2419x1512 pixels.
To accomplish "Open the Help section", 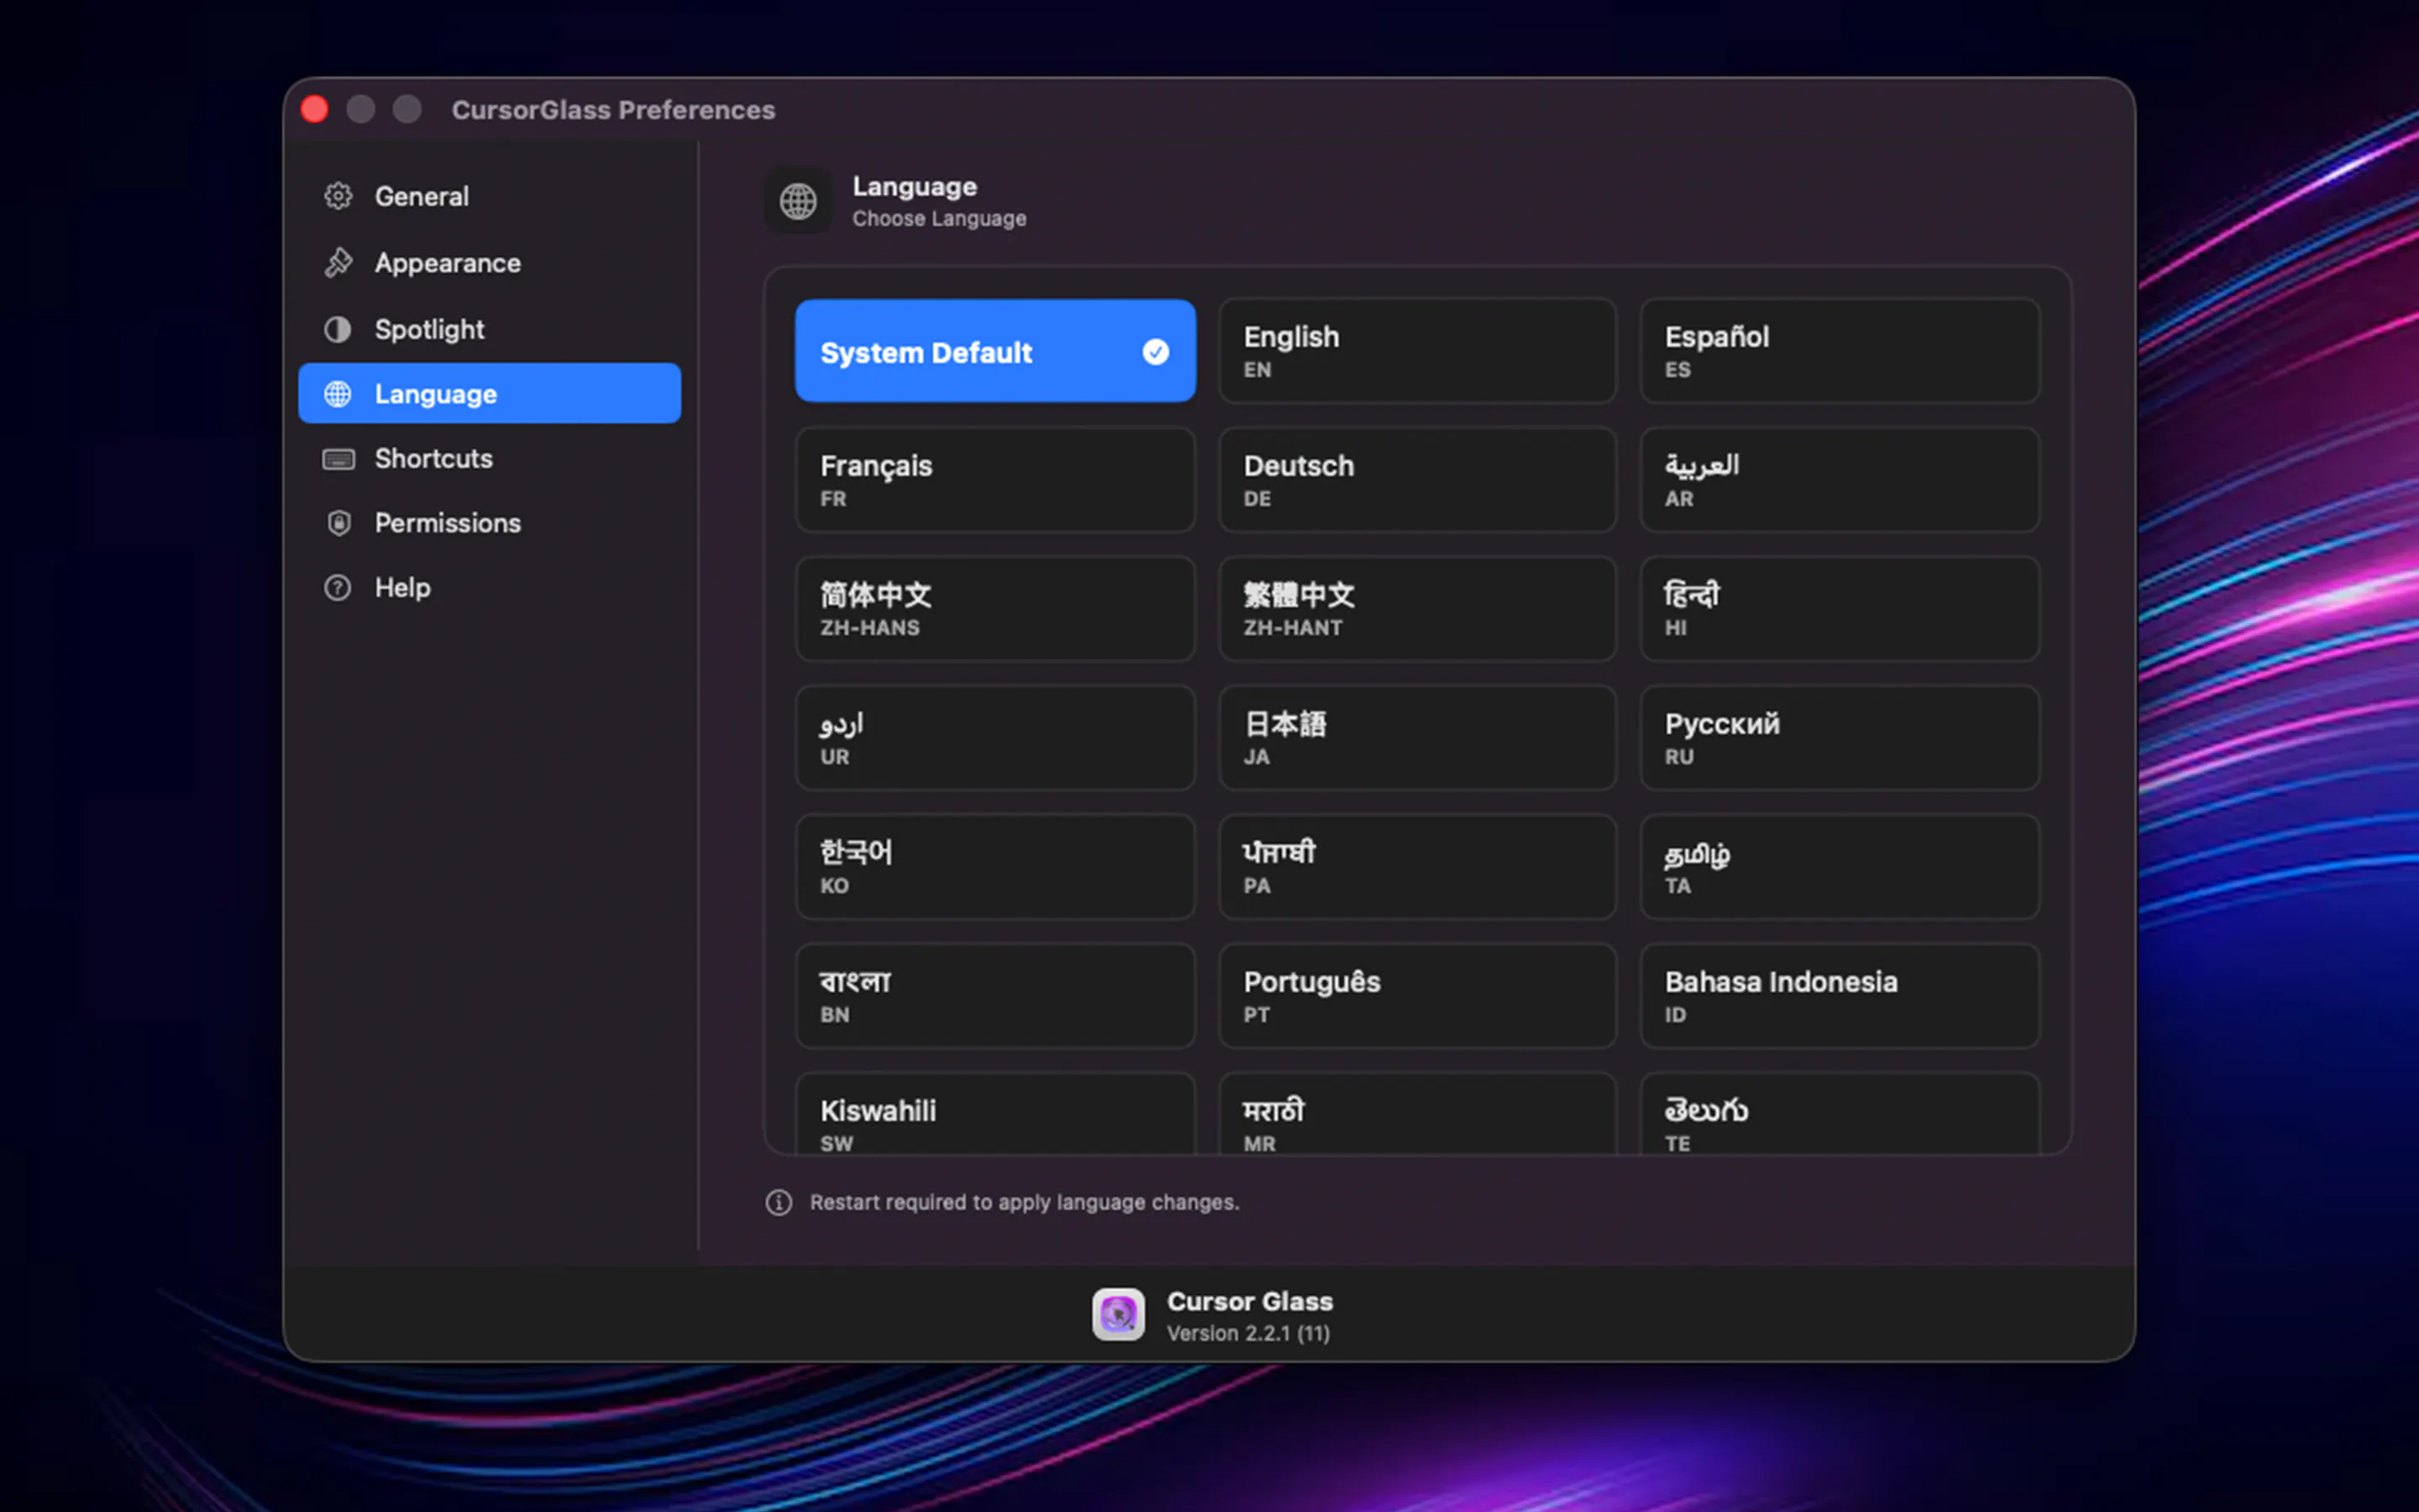I will [x=490, y=587].
